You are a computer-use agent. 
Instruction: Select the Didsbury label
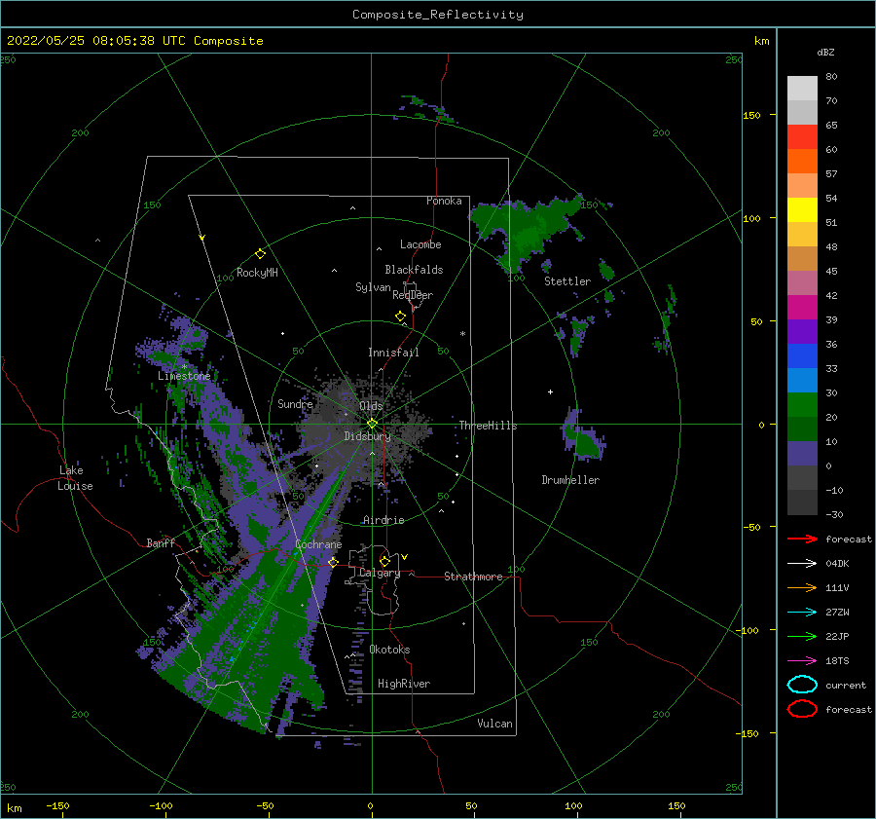click(367, 436)
